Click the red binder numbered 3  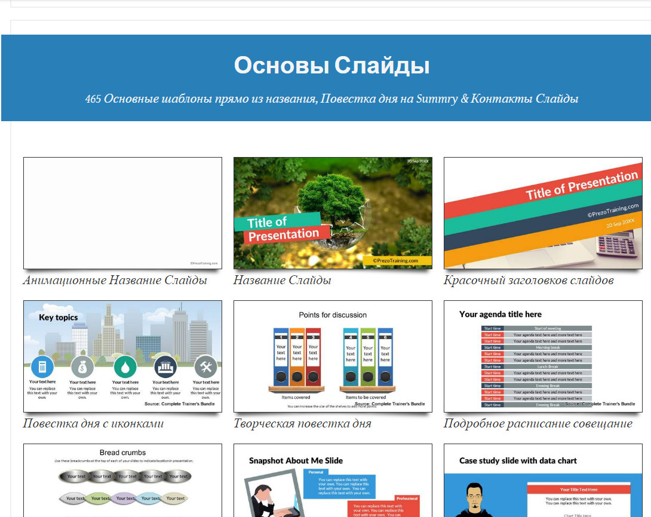[x=313, y=357]
